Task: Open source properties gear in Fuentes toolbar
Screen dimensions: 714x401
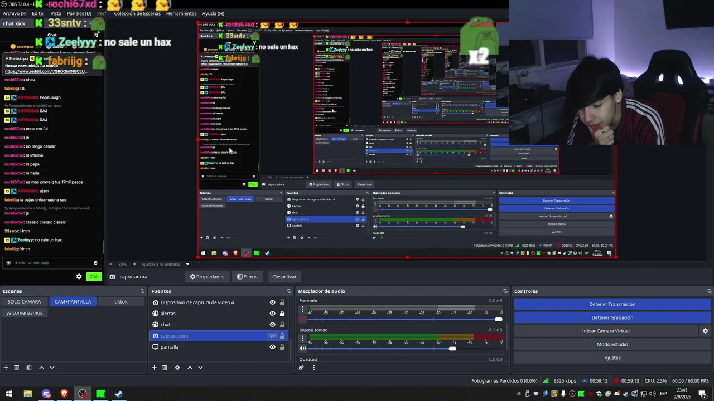Action: click(177, 368)
